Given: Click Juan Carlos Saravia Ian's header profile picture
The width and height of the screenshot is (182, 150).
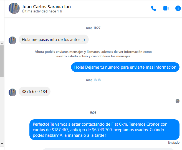Looking at the screenshot, I should click(x=14, y=8).
